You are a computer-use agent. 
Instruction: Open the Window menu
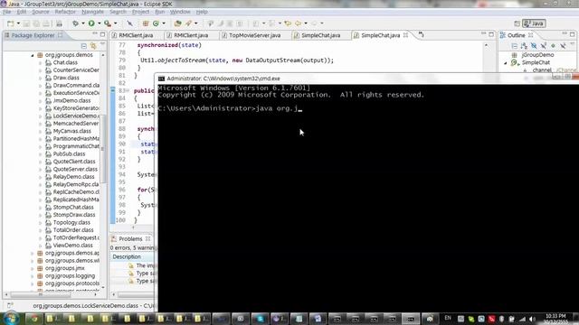180,12
